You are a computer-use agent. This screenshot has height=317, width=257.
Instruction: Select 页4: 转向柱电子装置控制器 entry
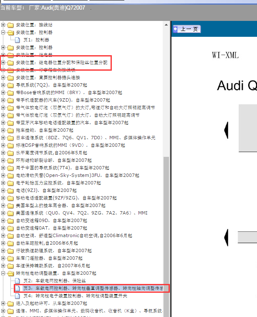pos(75,296)
